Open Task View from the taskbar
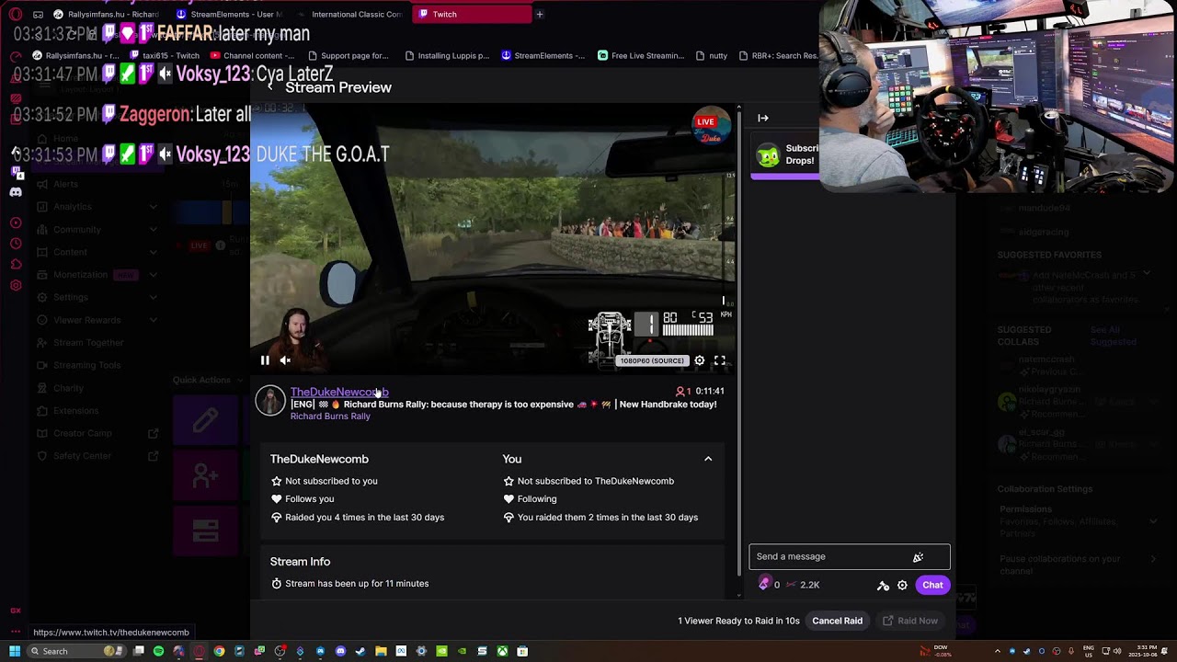This screenshot has width=1177, height=662. pos(138,651)
